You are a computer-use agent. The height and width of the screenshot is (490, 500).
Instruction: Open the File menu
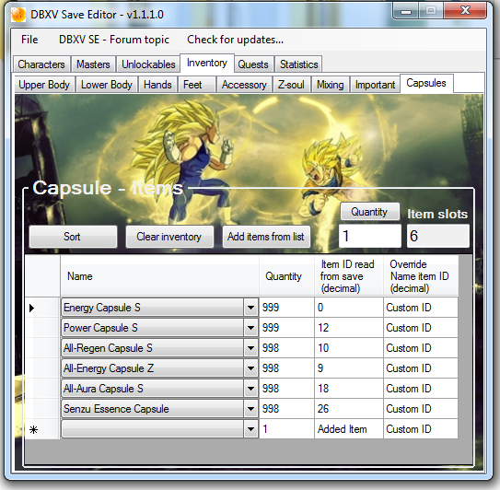[29, 40]
